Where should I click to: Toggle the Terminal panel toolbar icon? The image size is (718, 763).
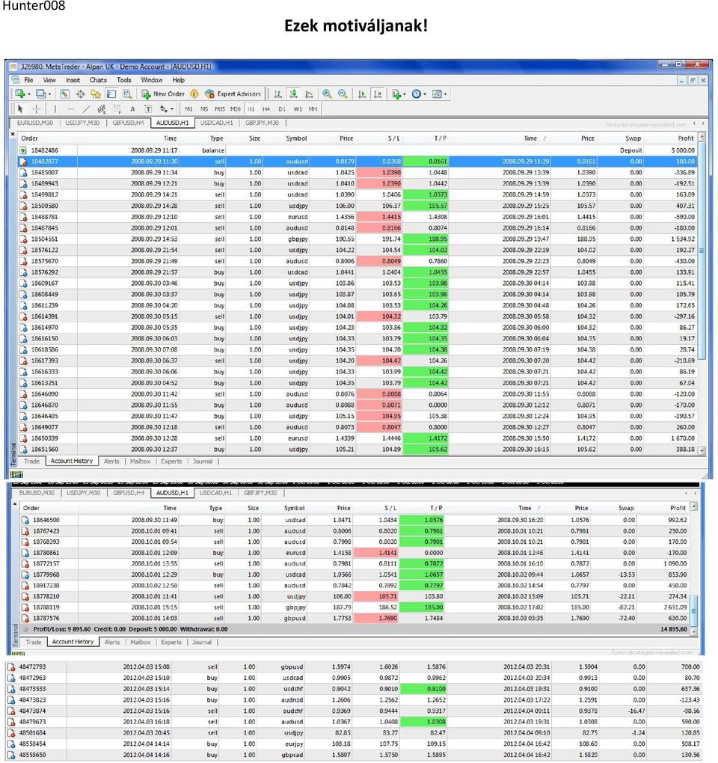111,94
